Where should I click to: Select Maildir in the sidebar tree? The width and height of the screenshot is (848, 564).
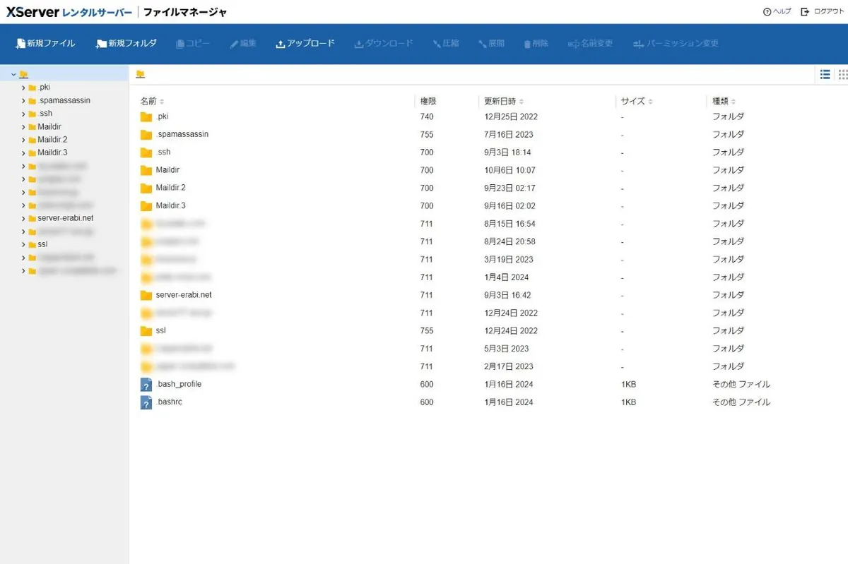[49, 127]
